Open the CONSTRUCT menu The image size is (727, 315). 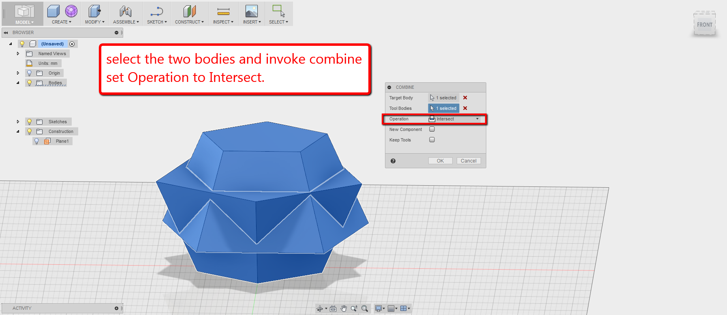pos(189,22)
